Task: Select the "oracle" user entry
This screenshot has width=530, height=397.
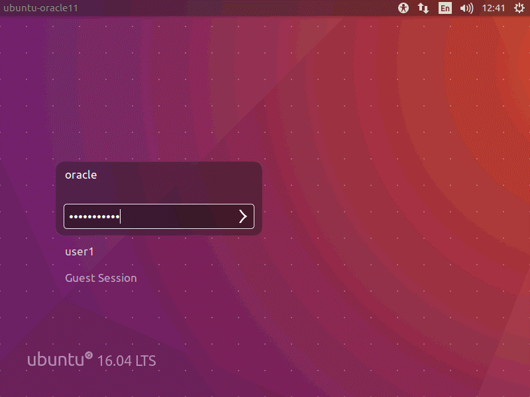Action: [x=80, y=175]
